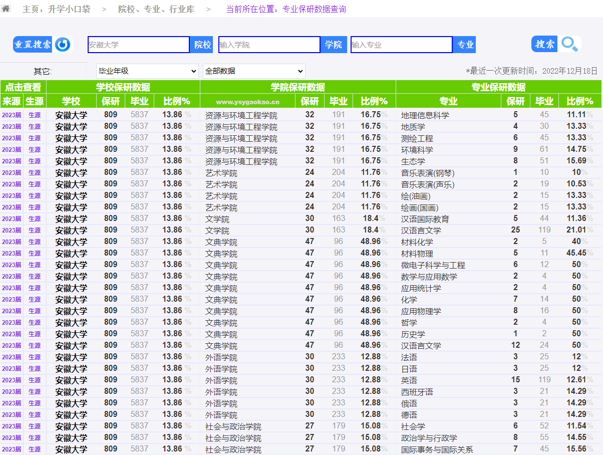Click 2023届 link in 地理信息科学 row

[x=12, y=115]
